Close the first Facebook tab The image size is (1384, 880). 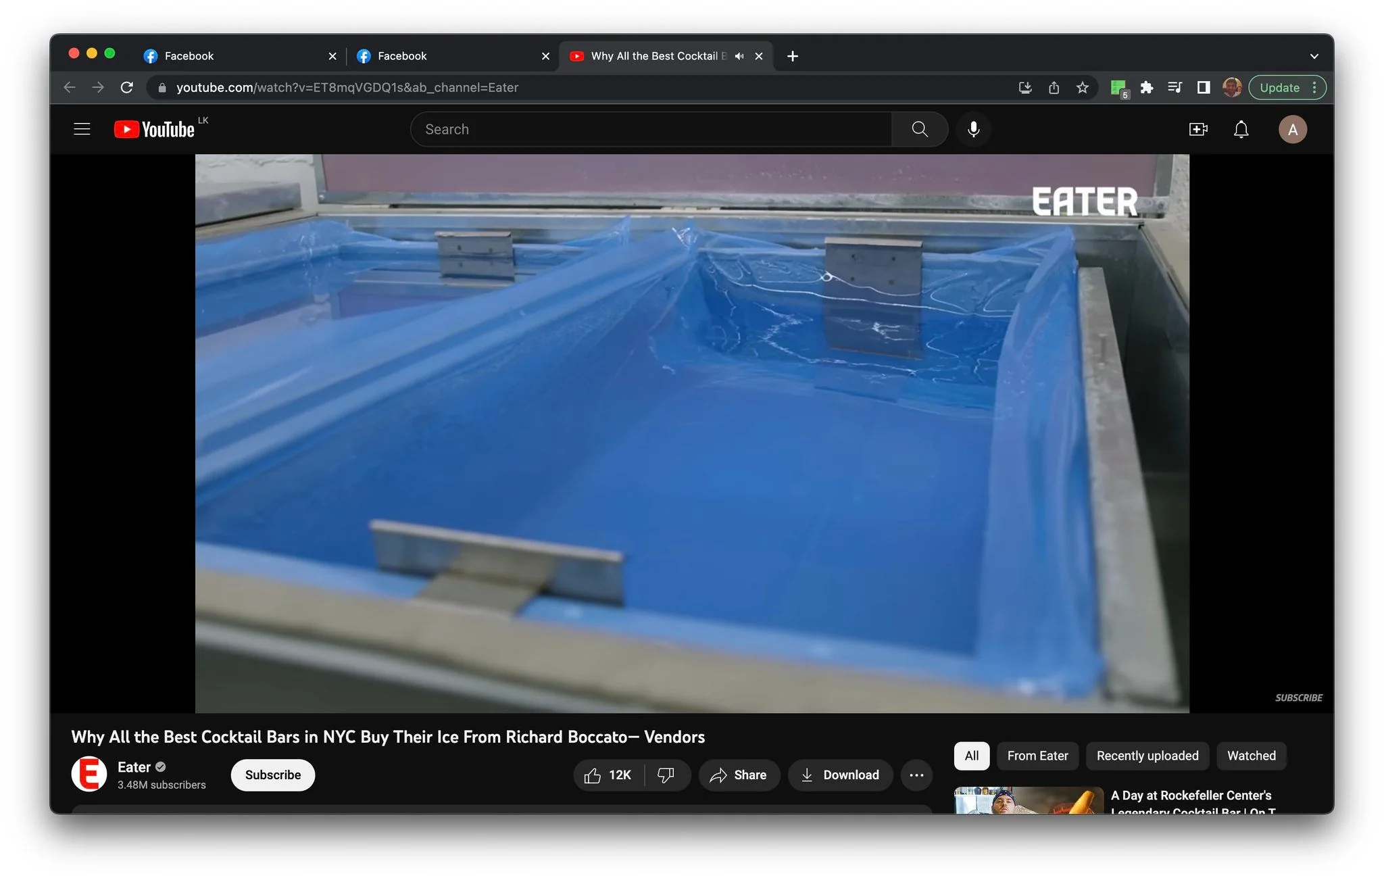tap(332, 56)
